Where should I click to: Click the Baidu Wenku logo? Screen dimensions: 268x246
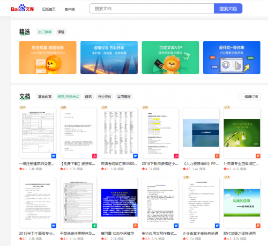[x=22, y=8]
